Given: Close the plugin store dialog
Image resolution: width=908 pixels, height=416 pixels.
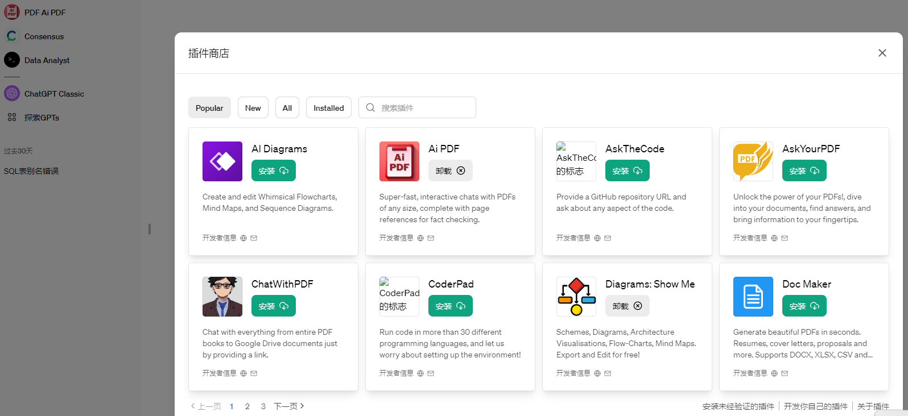Looking at the screenshot, I should click(x=882, y=53).
